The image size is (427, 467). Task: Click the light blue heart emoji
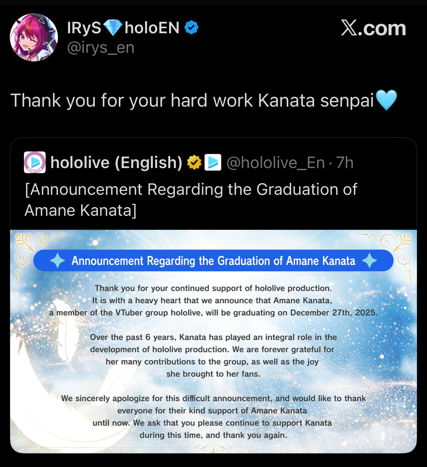386,100
